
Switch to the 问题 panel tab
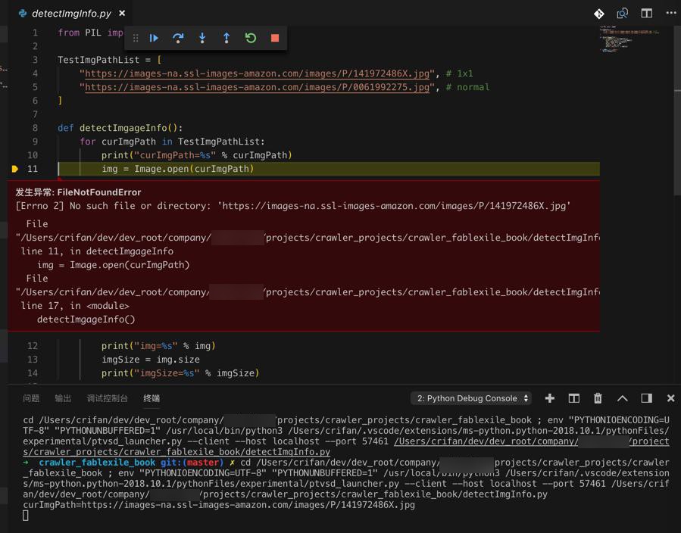(x=31, y=398)
